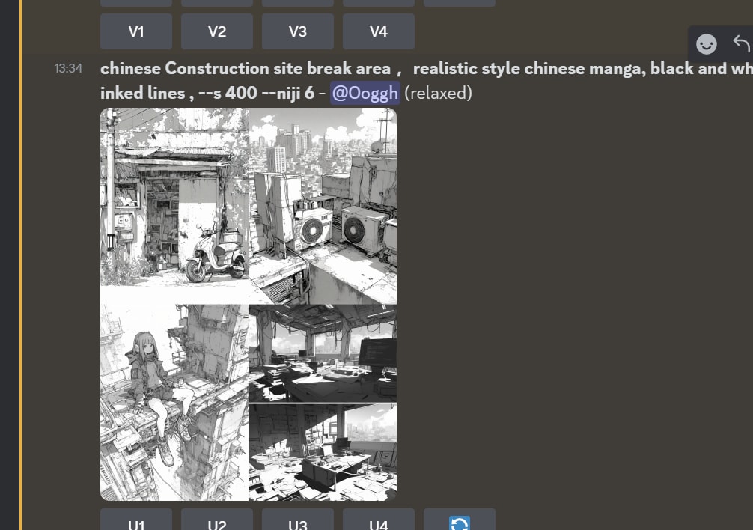Click the V4 variation button
This screenshot has width=753, height=530.
379,31
